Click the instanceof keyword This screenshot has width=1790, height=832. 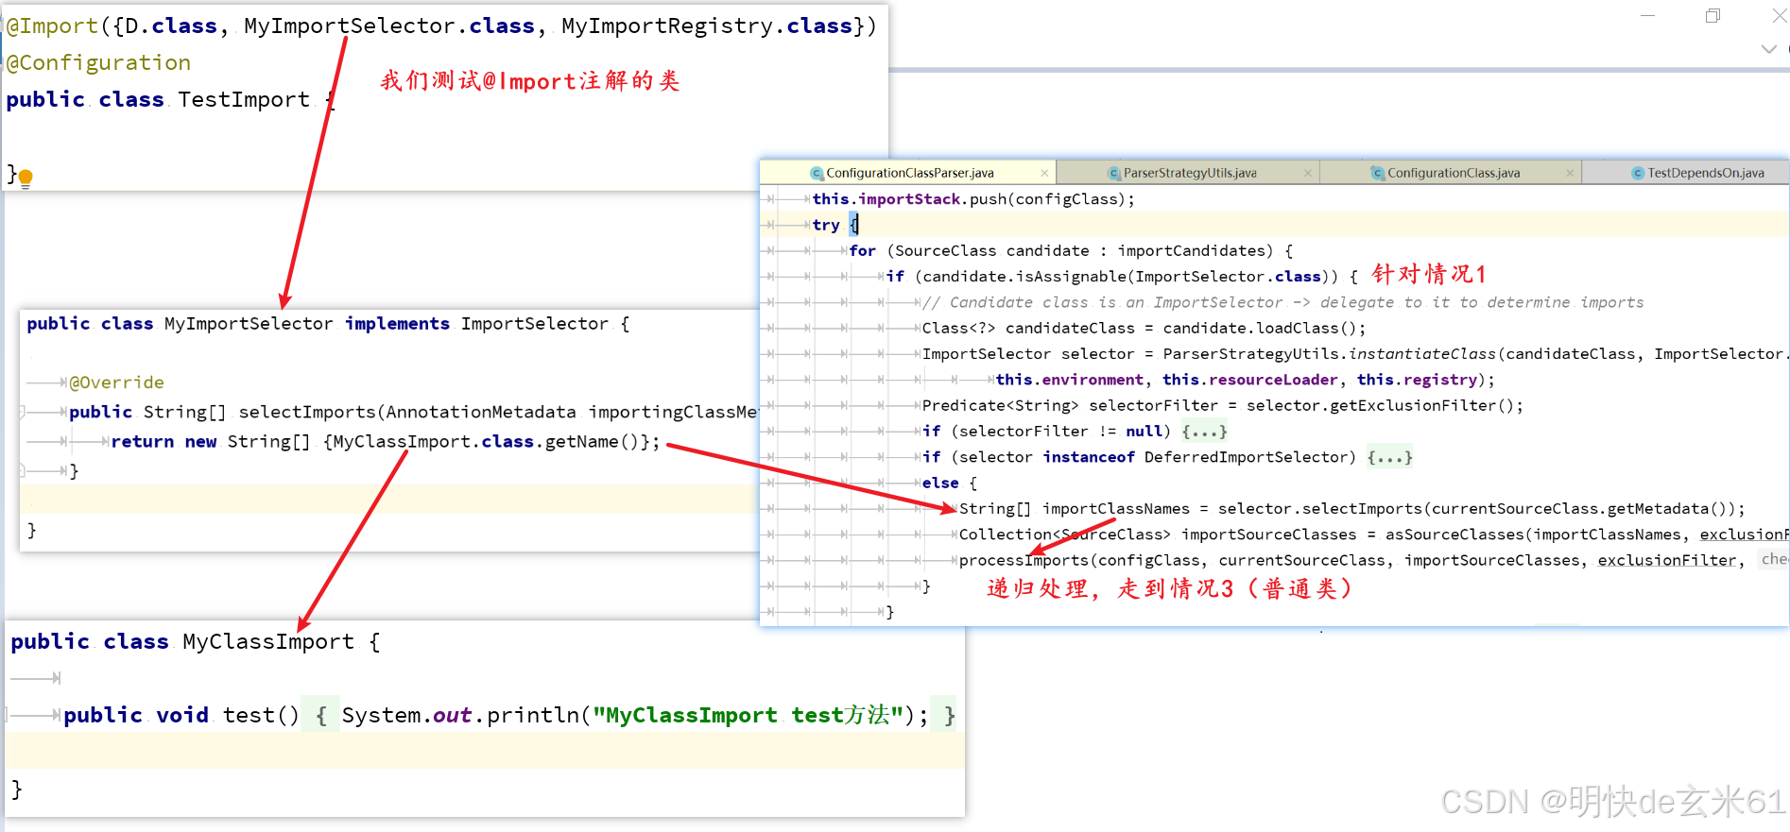tap(1089, 457)
